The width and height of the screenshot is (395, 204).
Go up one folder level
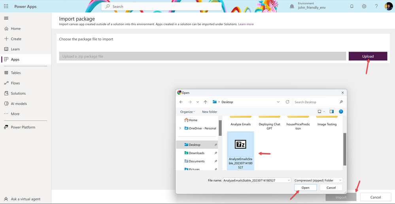click(205, 102)
